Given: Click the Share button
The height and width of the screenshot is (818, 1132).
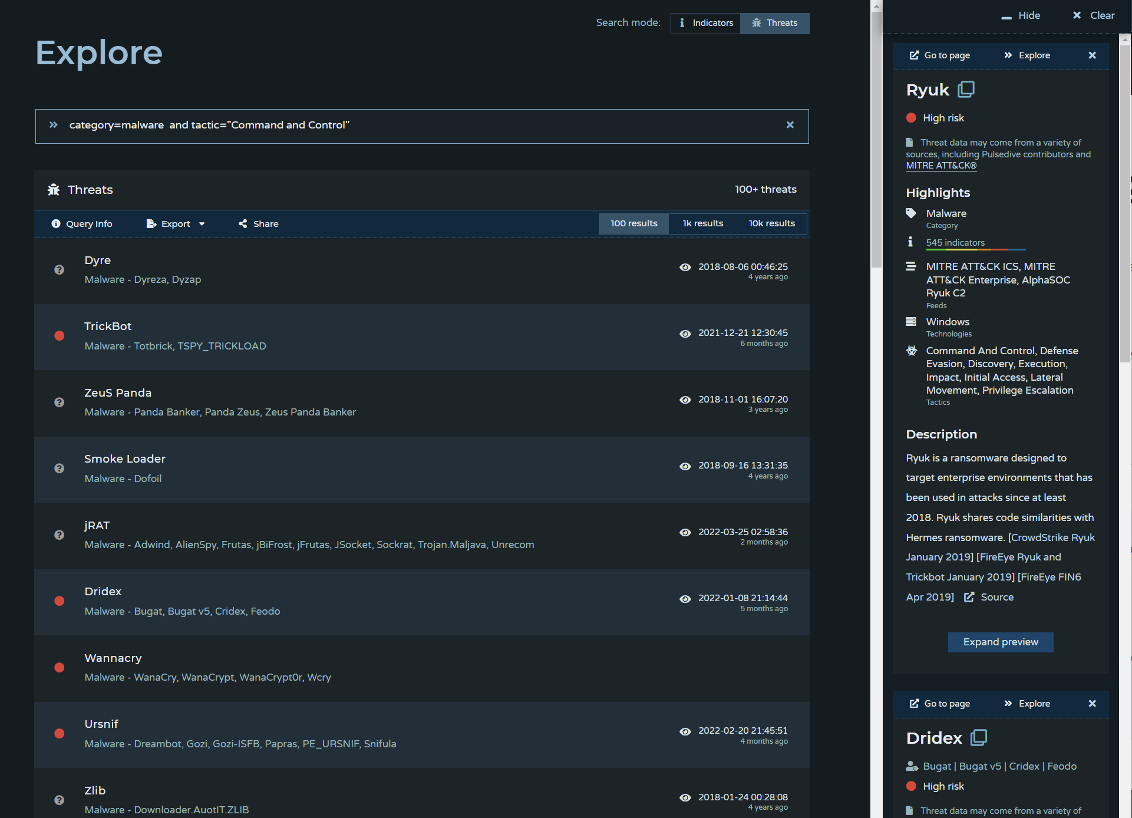Looking at the screenshot, I should [259, 224].
